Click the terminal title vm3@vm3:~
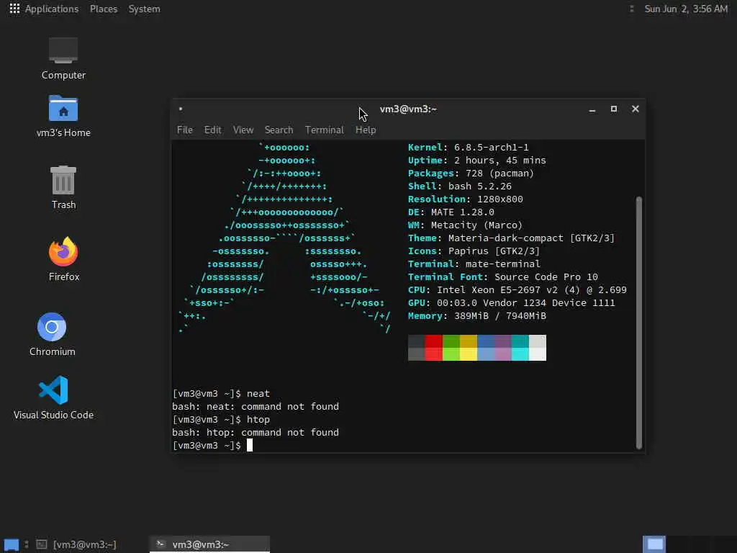Screen dimensions: 737x553 point(408,109)
